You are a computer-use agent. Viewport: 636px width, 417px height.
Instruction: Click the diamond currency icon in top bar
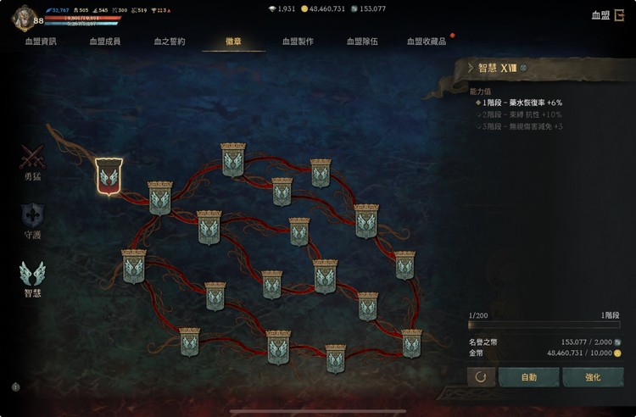tap(272, 9)
